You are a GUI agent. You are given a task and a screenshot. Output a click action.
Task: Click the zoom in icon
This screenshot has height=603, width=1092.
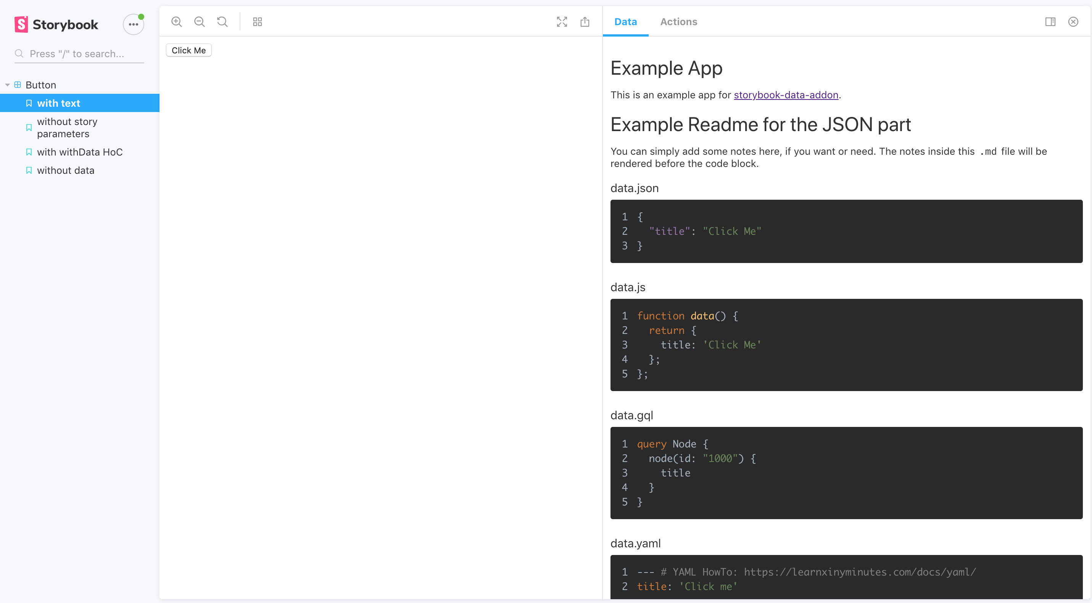176,22
